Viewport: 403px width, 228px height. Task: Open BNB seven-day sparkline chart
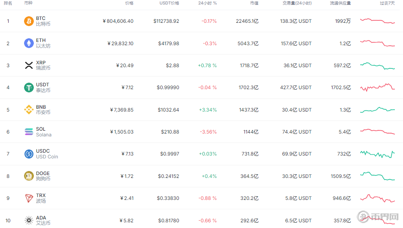(377, 110)
